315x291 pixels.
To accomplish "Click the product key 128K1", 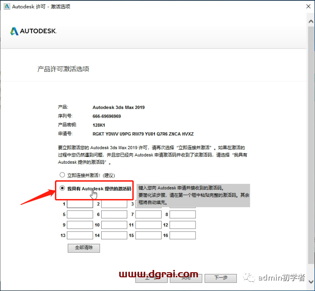I will coord(98,125).
